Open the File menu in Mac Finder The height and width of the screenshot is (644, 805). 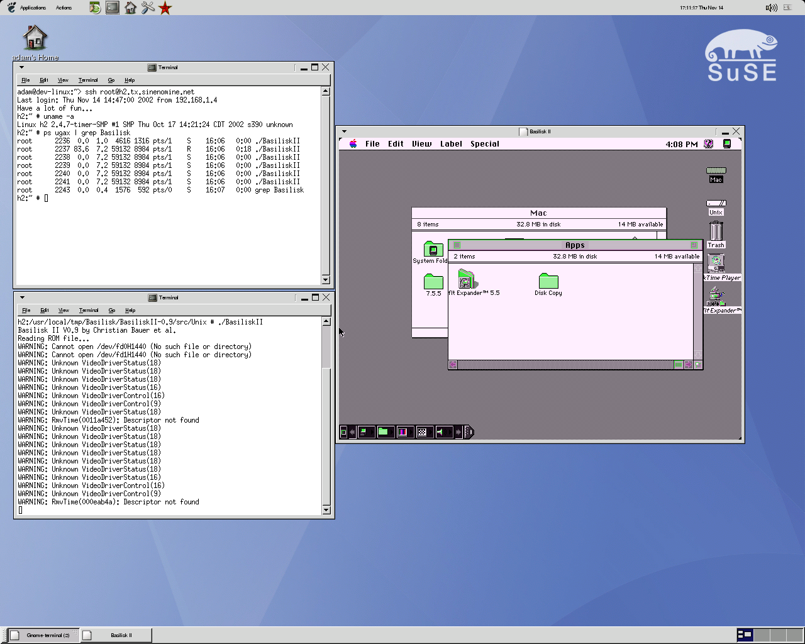pyautogui.click(x=372, y=143)
